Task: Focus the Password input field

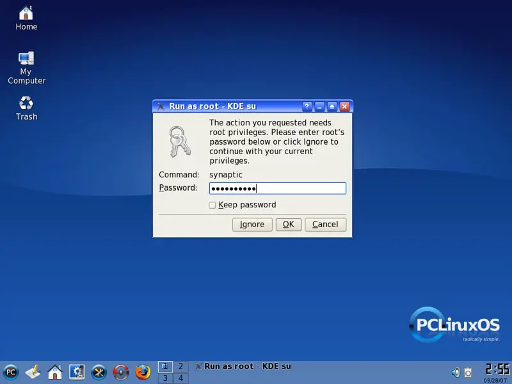Action: coord(278,188)
